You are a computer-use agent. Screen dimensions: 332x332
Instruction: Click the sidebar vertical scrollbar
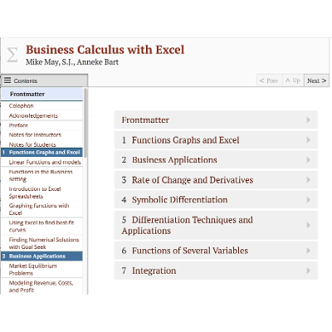click(x=85, y=123)
